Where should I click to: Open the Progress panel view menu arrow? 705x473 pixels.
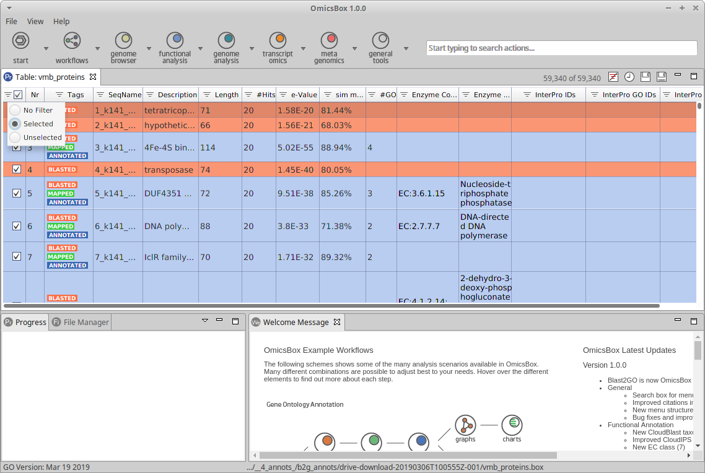(x=205, y=321)
